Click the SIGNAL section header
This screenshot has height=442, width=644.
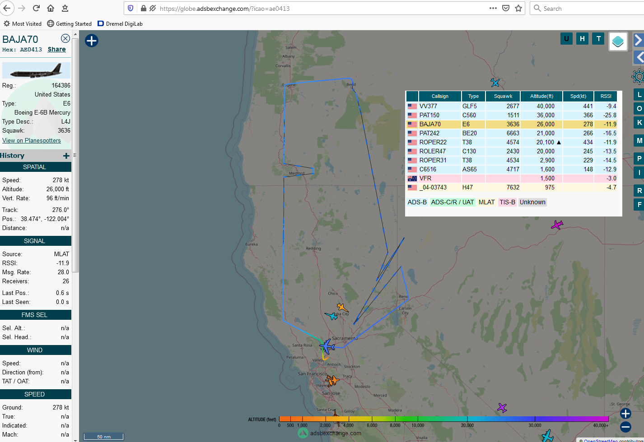[36, 241]
